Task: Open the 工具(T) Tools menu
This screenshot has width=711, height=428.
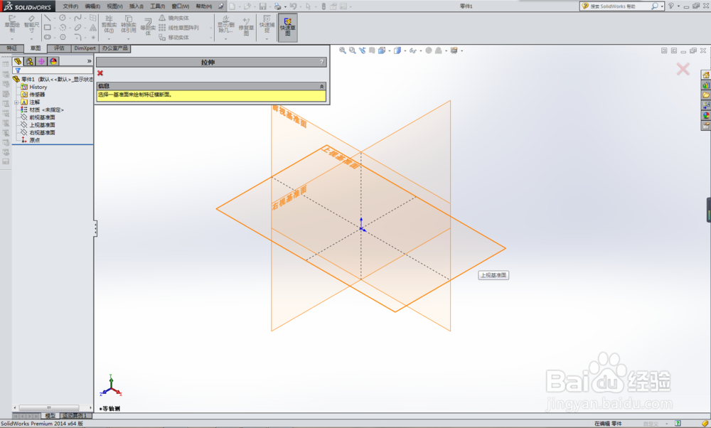Action: tap(158, 6)
